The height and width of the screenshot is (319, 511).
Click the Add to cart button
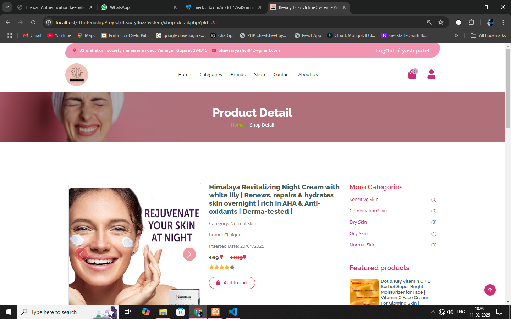(x=232, y=283)
